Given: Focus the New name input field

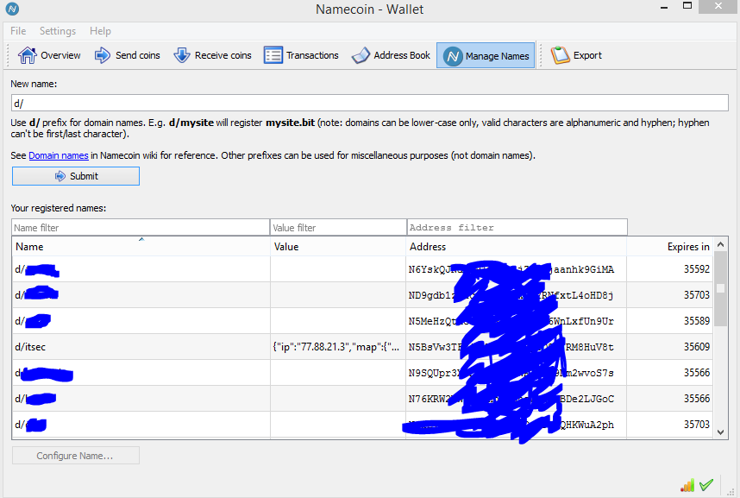Looking at the screenshot, I should pyautogui.click(x=369, y=103).
